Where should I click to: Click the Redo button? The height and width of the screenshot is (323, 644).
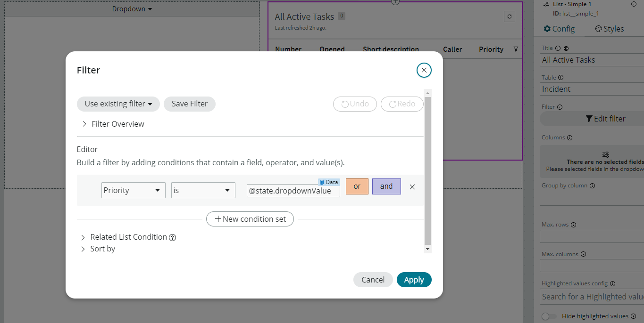coord(402,104)
